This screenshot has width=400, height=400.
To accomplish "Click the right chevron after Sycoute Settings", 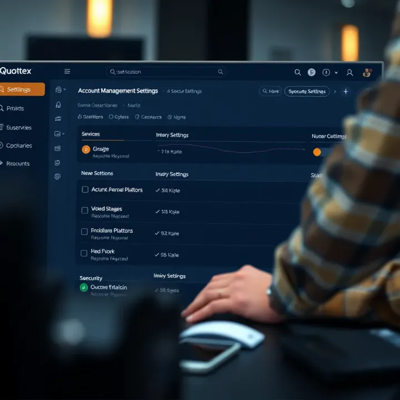I will click(x=335, y=92).
